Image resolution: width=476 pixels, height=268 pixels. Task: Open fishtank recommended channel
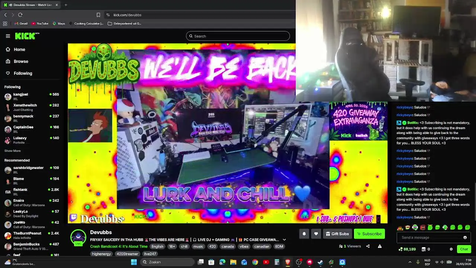coord(32,192)
